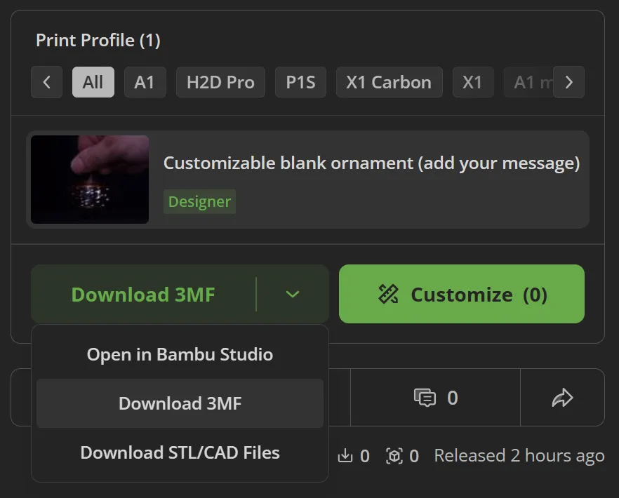The width and height of the screenshot is (619, 498).
Task: Click the share arrow icon
Action: tap(562, 398)
